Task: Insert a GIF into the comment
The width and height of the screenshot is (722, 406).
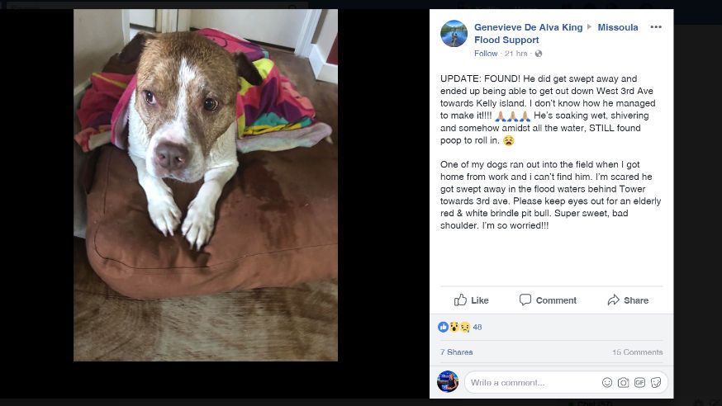Action: pyautogui.click(x=639, y=383)
